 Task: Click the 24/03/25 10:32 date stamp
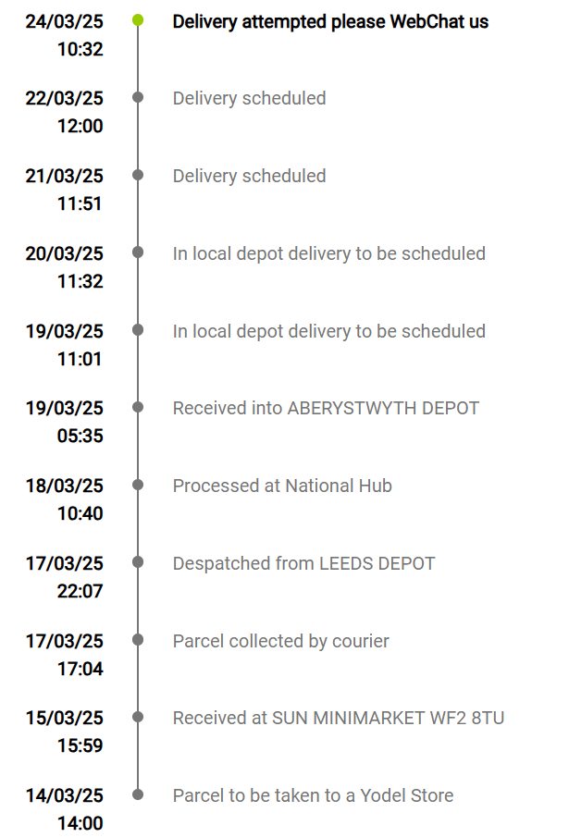65,35
